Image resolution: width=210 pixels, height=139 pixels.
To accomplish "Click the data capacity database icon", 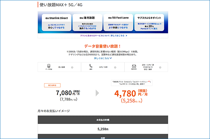I will [49, 66].
